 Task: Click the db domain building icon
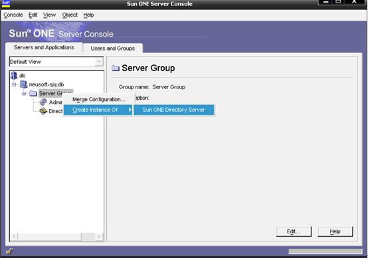14,75
